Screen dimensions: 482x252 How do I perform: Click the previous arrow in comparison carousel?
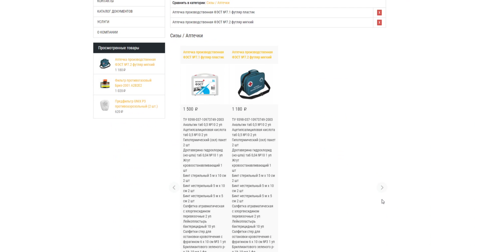coord(174,187)
